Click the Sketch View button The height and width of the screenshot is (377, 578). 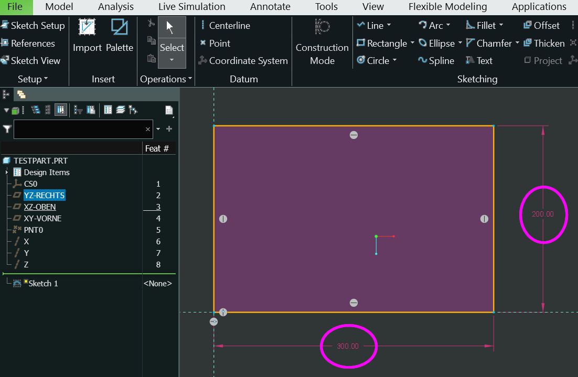[30, 61]
